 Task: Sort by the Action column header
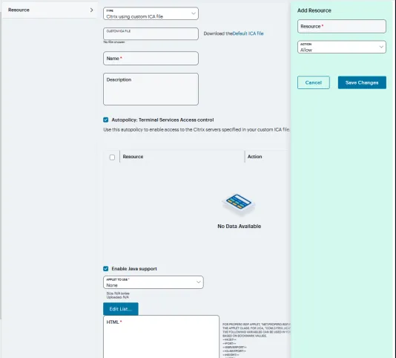point(254,157)
